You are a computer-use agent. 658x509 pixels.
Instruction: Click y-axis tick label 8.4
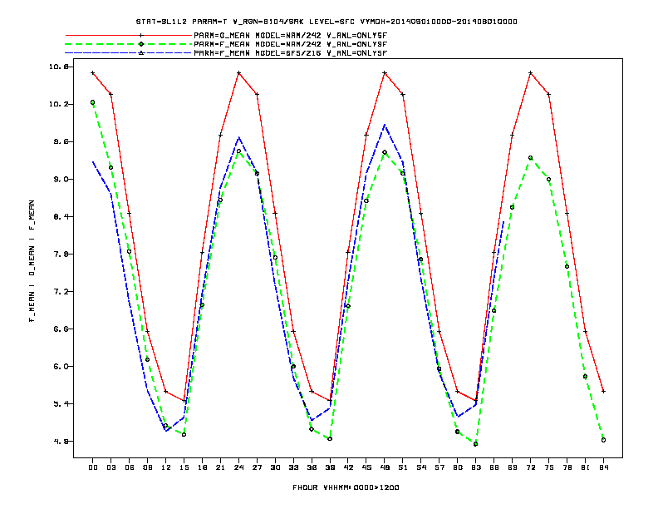tap(61, 216)
